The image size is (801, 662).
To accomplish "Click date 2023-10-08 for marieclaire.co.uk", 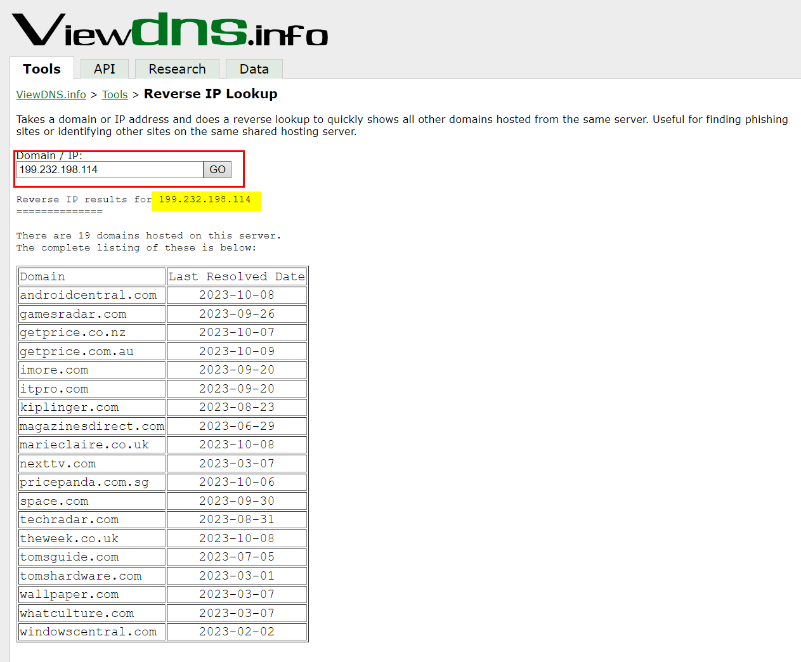I will [237, 445].
